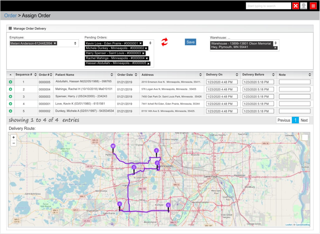Viewport: 320px width, 234px height.
Task: Edit Delivery On for Love, Kevin
Action: coord(222,104)
